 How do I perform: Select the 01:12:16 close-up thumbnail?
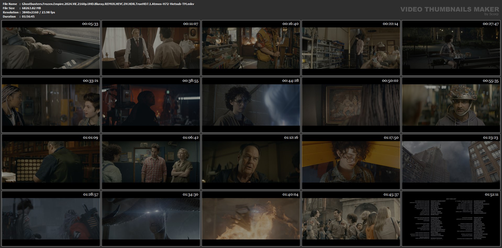251,162
